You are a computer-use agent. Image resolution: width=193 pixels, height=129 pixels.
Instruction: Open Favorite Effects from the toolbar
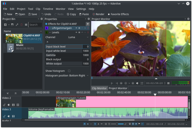[x=118, y=14]
